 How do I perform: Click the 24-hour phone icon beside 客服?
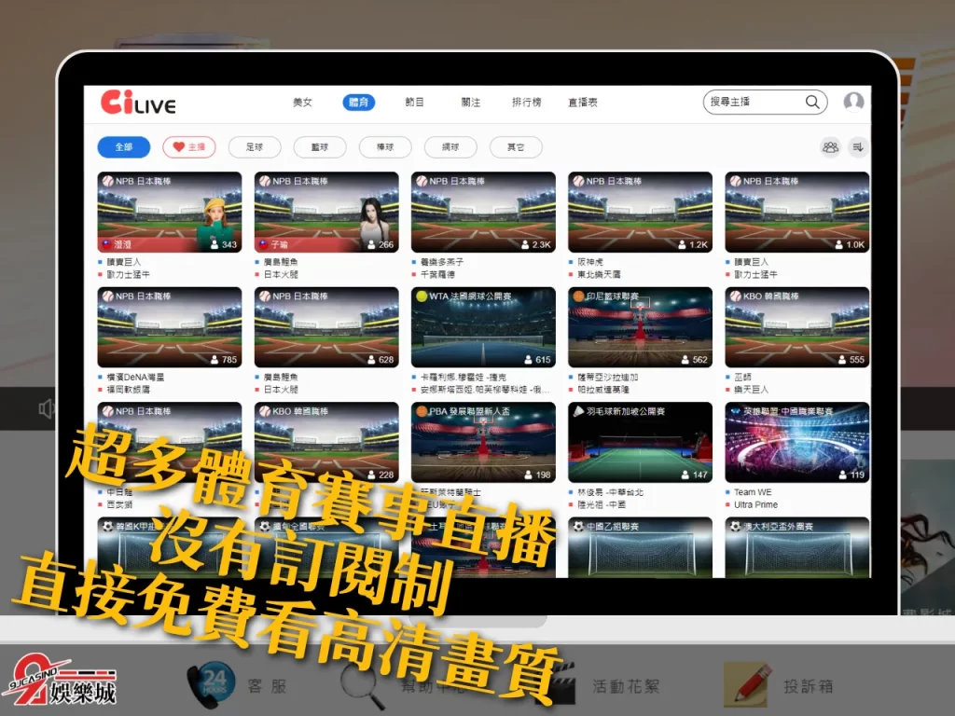[x=212, y=682]
